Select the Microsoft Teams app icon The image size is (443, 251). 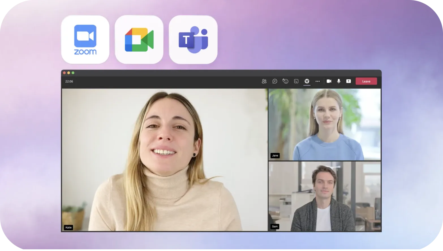(193, 40)
